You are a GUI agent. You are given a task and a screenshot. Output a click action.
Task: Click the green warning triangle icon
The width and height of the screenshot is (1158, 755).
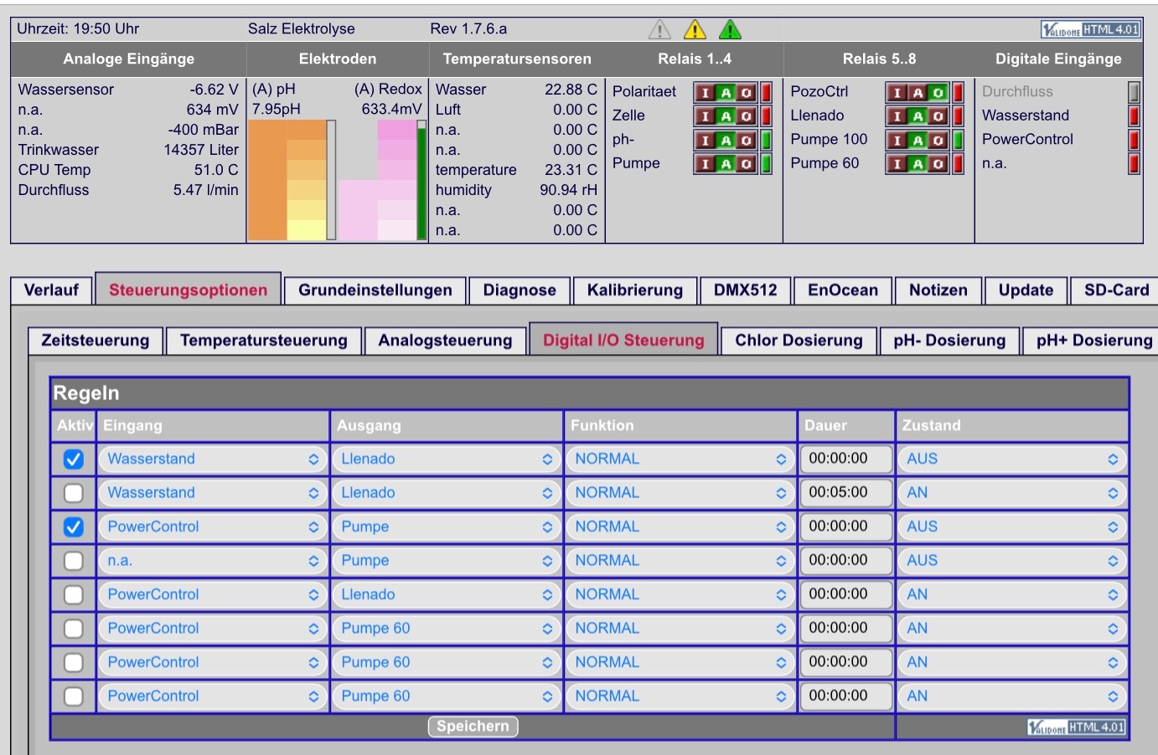click(730, 30)
